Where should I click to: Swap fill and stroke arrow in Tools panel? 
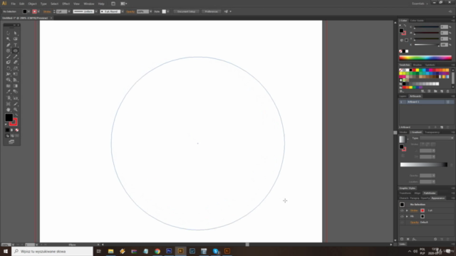click(16, 115)
